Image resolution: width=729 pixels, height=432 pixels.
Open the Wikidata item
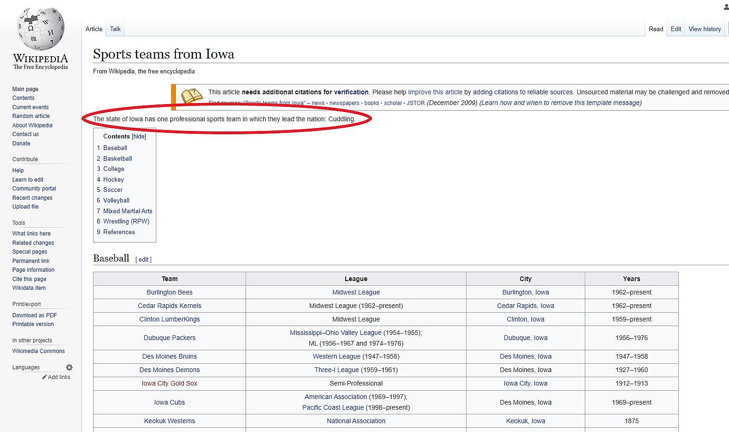(29, 288)
